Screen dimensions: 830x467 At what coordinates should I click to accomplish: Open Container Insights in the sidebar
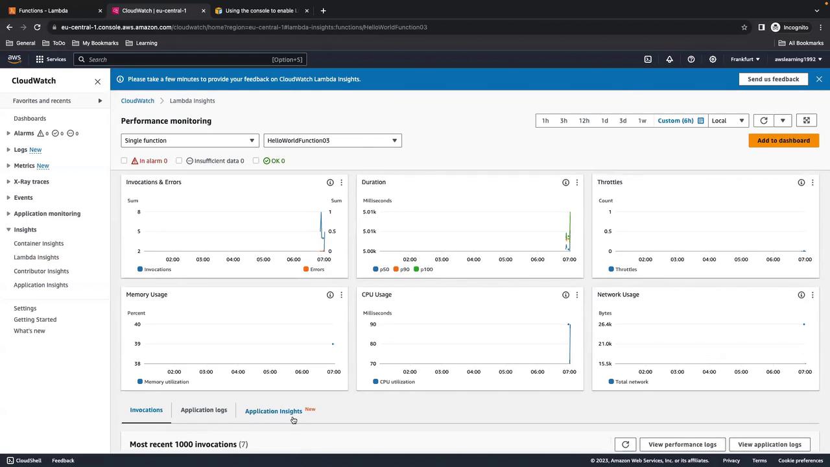[x=39, y=243]
